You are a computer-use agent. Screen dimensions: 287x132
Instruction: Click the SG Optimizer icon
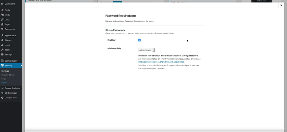click(2, 93)
